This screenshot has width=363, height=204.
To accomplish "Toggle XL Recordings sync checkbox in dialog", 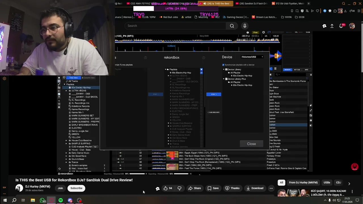I will coord(201,84).
